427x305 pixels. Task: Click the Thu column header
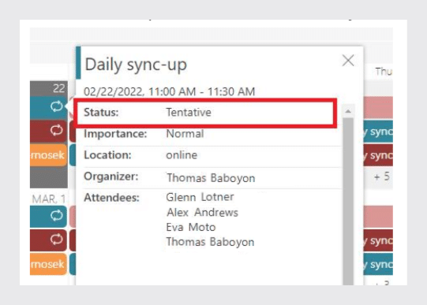384,71
